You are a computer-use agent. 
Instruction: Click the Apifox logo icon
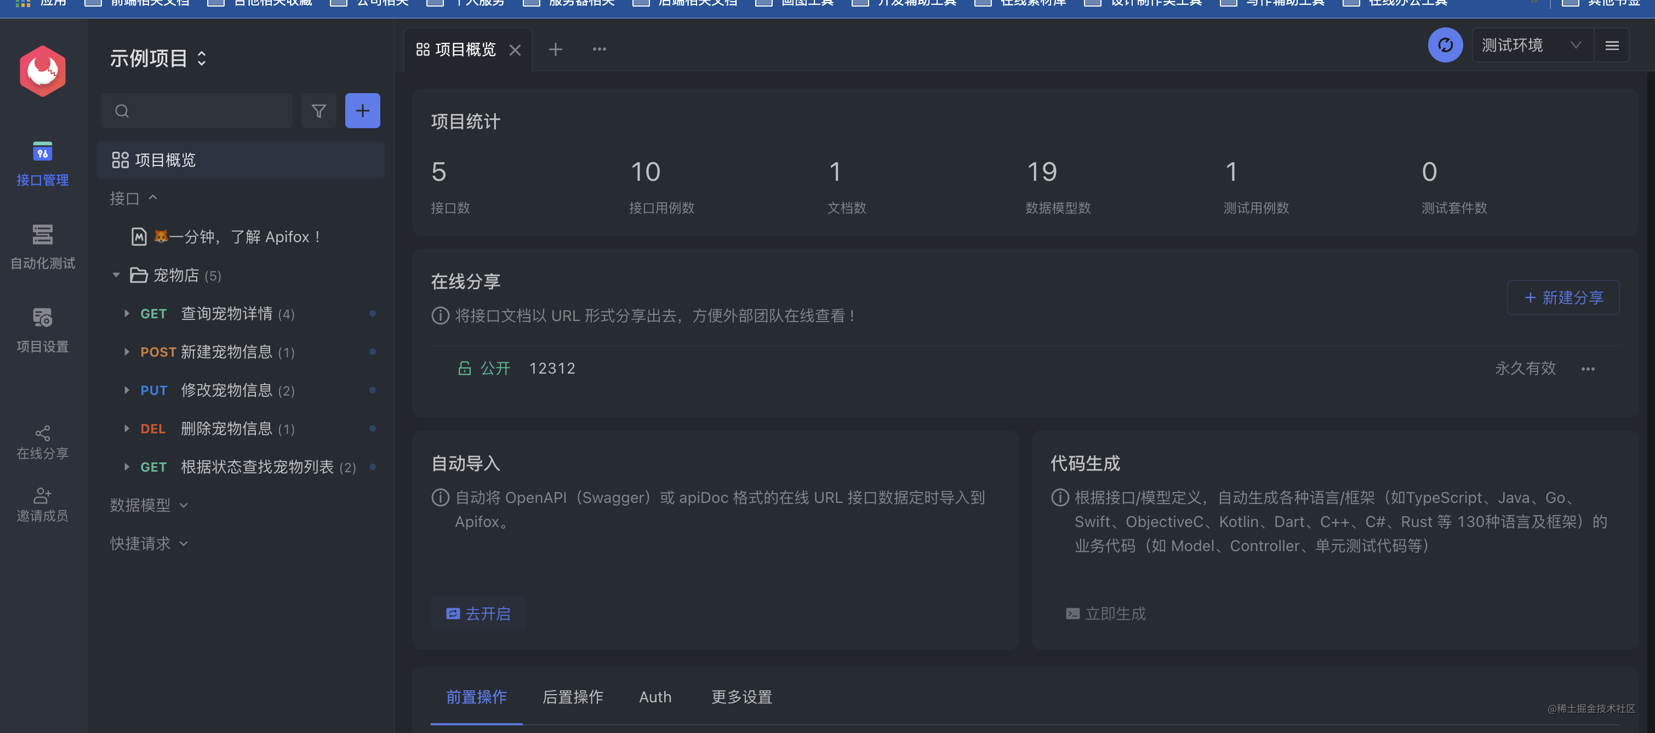(42, 71)
